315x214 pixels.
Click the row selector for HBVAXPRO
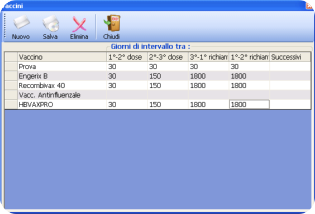(x=11, y=104)
